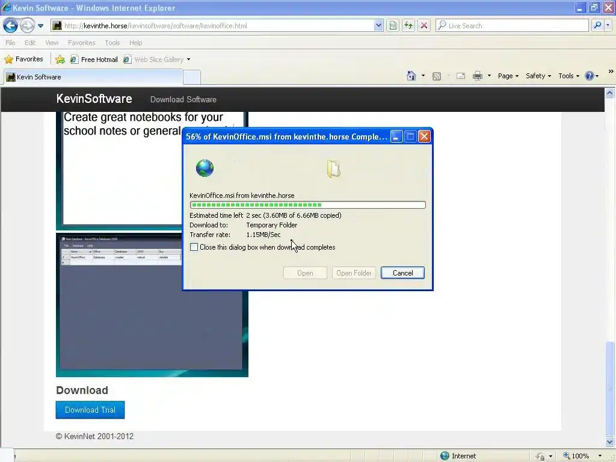Click the download progress bar
Screen dimensions: 616x462
coord(307,205)
